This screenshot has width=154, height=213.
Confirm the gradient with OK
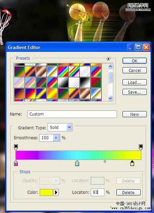tap(134, 61)
